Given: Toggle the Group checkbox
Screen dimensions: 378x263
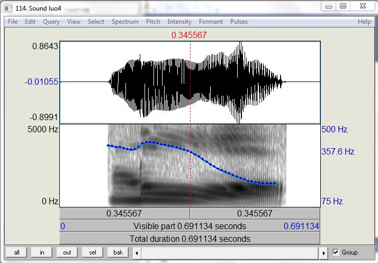Looking at the screenshot, I should tap(336, 252).
